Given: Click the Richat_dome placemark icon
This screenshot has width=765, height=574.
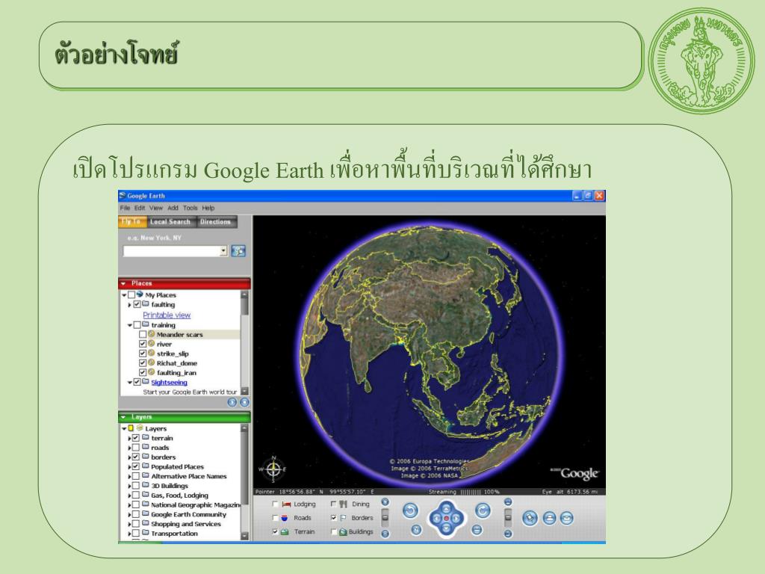Looking at the screenshot, I should pos(151,362).
